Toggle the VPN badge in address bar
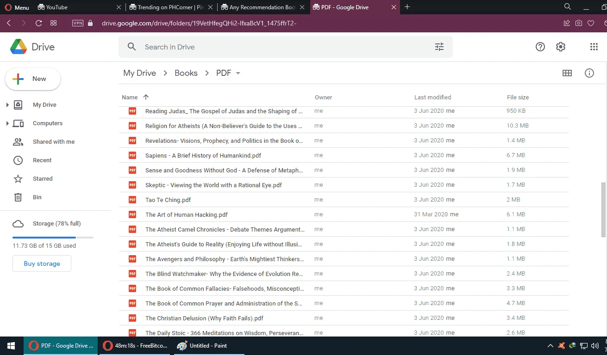Image resolution: width=607 pixels, height=355 pixels. point(78,23)
